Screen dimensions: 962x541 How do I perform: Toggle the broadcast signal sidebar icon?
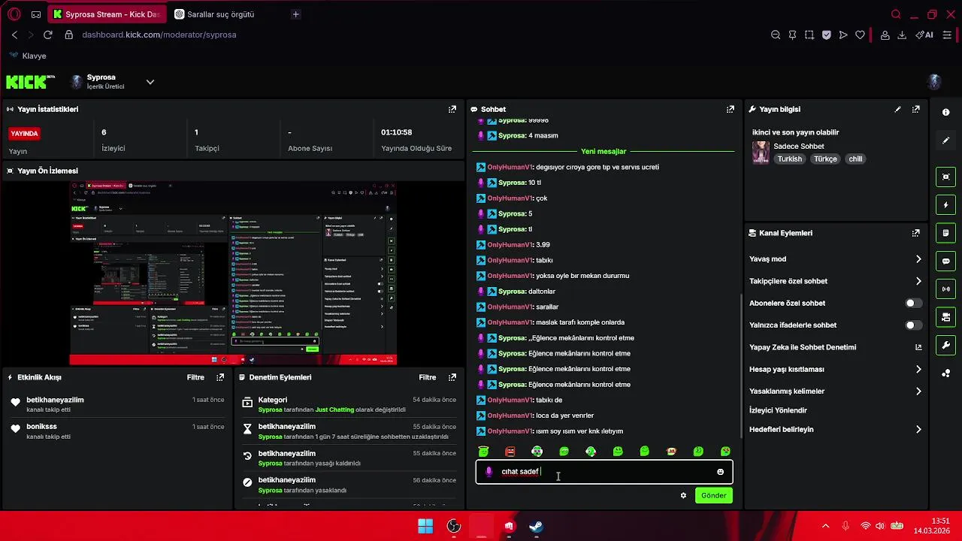click(x=945, y=289)
